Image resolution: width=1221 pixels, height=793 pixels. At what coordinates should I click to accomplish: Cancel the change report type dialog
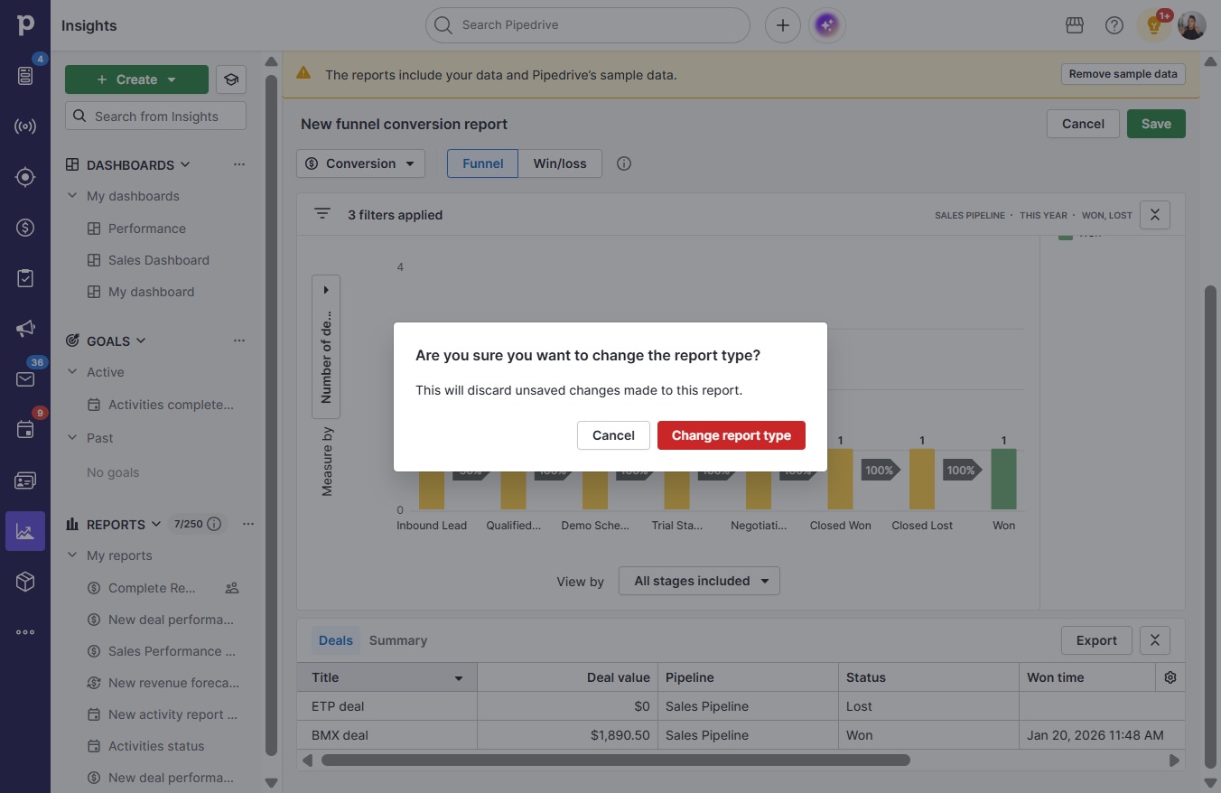[x=613, y=435]
